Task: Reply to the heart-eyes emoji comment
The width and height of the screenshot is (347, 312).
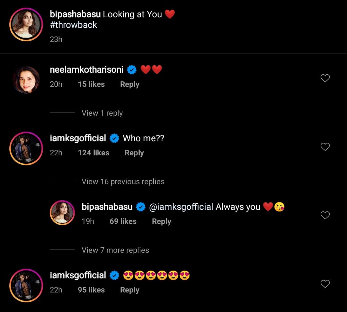Action: point(129,290)
